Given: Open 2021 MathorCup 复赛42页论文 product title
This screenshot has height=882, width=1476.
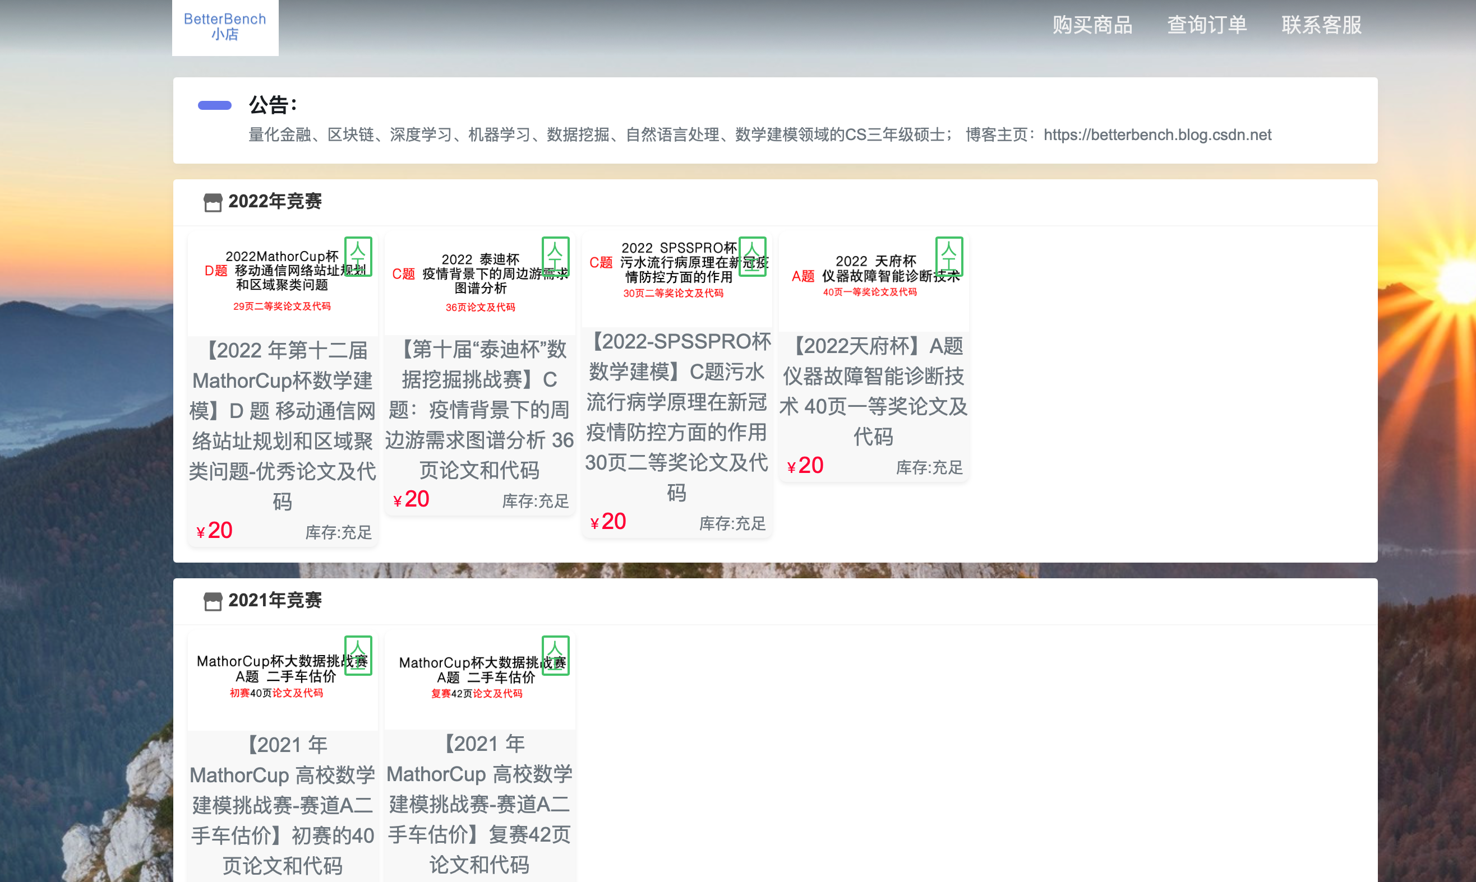Looking at the screenshot, I should 479,804.
